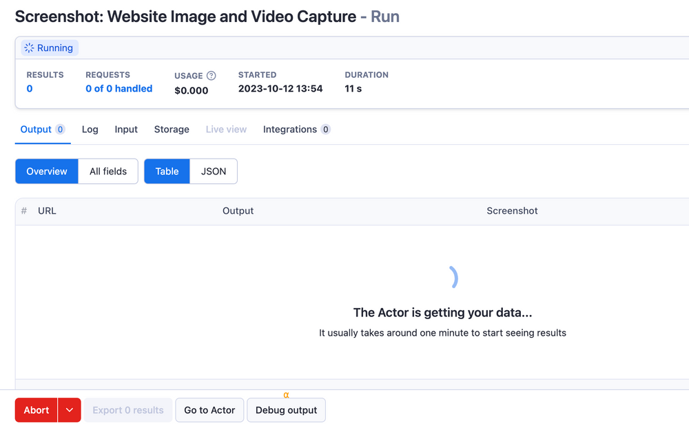
Task: Select the Table output format
Action: [x=166, y=171]
